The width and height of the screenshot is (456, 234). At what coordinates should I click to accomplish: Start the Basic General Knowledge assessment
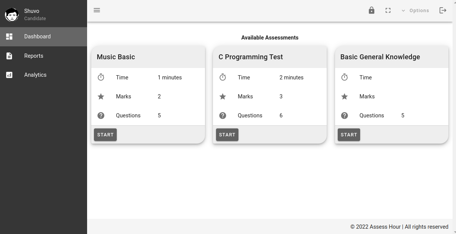pyautogui.click(x=349, y=135)
